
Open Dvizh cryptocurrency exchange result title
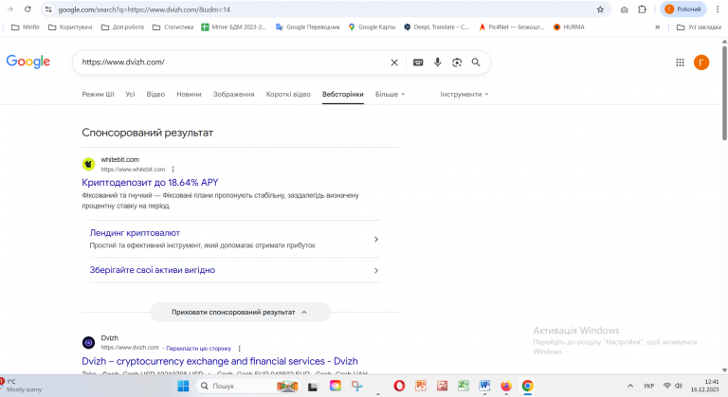(x=220, y=361)
